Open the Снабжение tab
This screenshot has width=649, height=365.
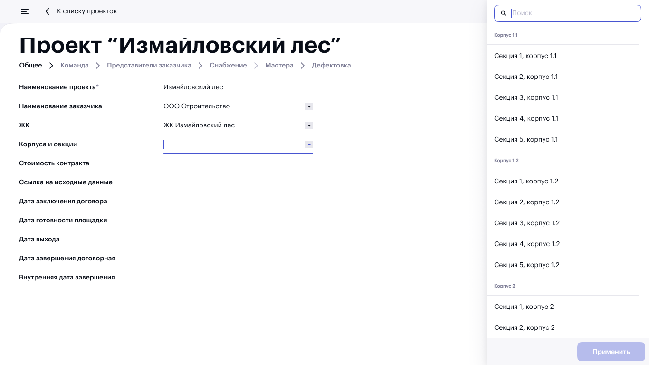coord(228,65)
